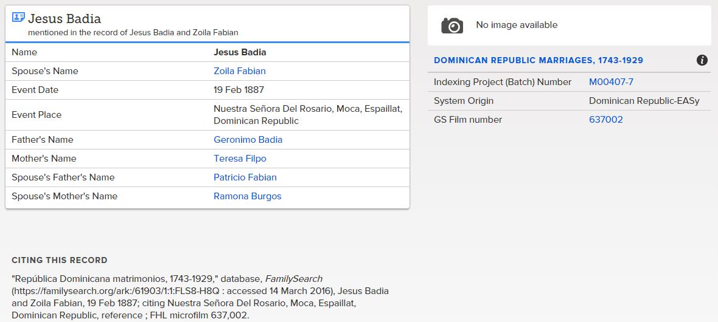Image resolution: width=718 pixels, height=322 pixels.
Task: Click the Indexing Project (Batch) Number label
Action: 503,82
